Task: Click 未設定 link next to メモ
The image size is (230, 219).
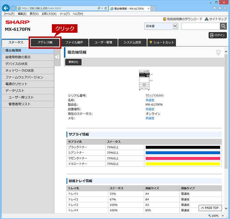Action: 150,118
